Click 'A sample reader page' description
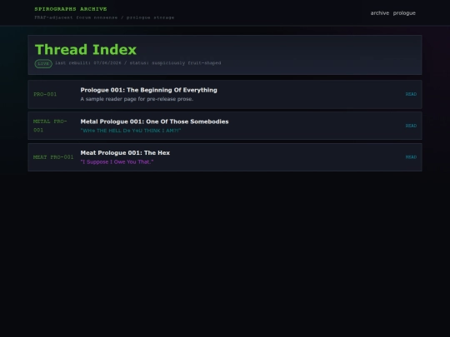 click(x=137, y=99)
